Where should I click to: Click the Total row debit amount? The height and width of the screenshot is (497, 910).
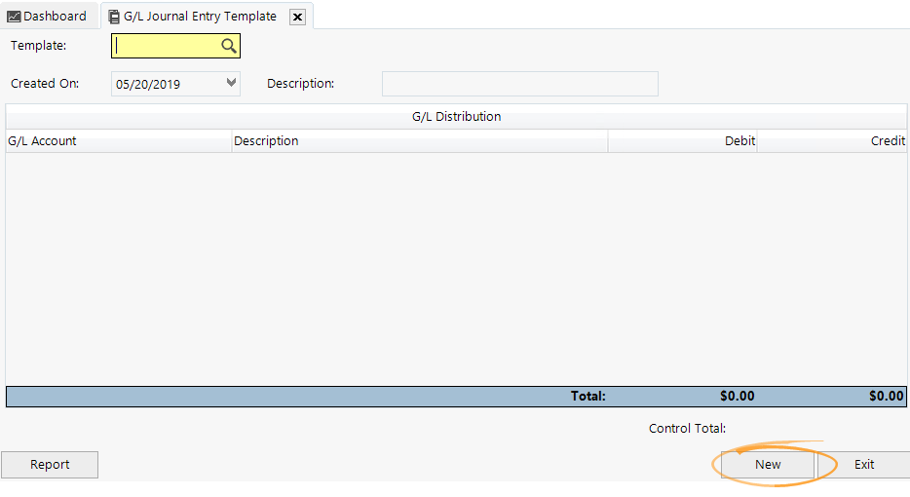tap(737, 397)
